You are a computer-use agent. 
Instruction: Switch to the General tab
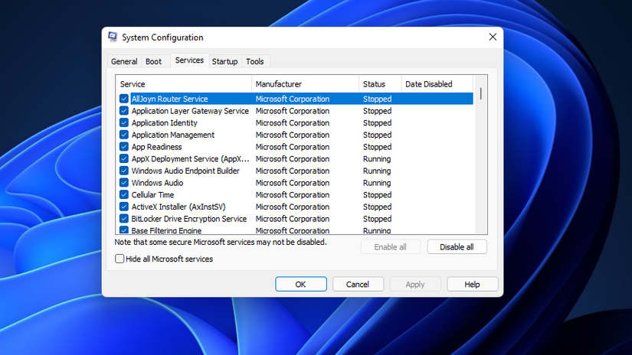pyautogui.click(x=124, y=61)
